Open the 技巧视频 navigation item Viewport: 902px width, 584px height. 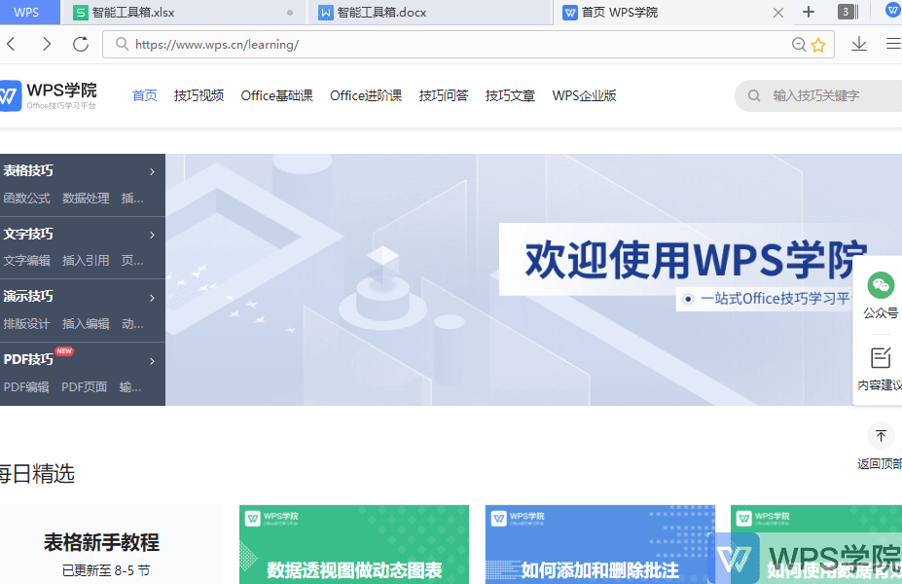199,95
